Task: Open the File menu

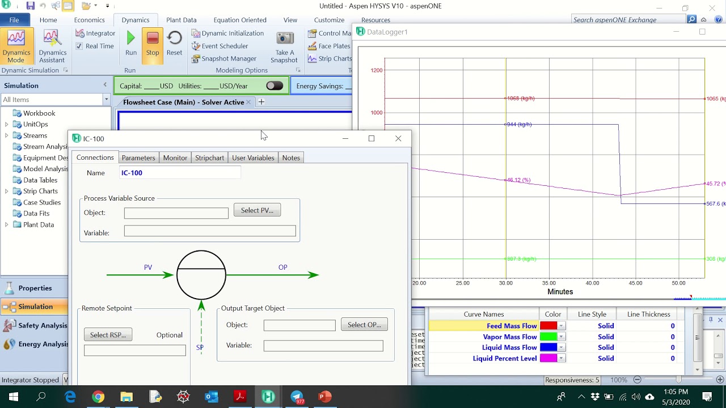Action: point(14,20)
